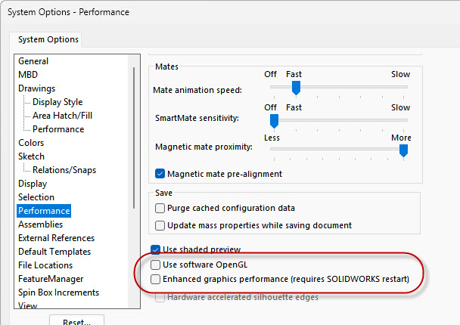The image size is (460, 325).
Task: Select General in the options tree
Action: tap(33, 61)
